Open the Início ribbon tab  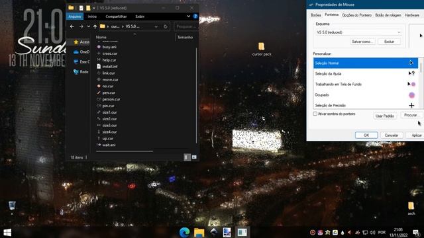[92, 17]
